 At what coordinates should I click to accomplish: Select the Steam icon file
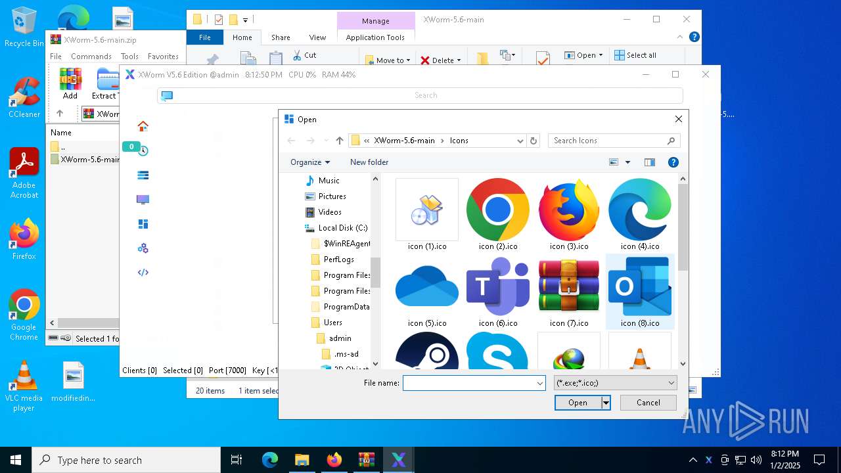[427, 350]
